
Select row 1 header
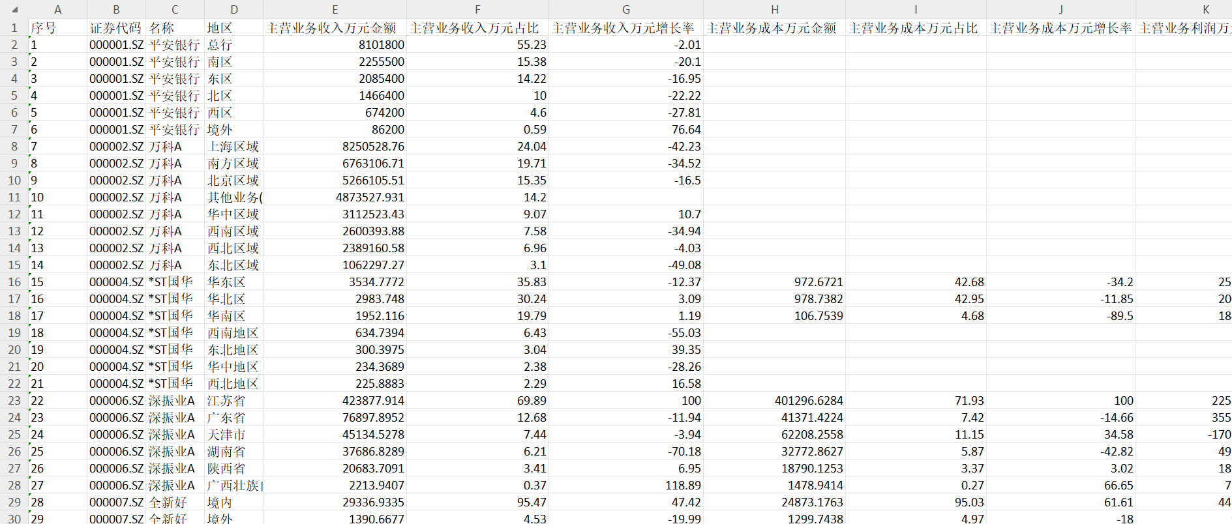click(x=14, y=28)
